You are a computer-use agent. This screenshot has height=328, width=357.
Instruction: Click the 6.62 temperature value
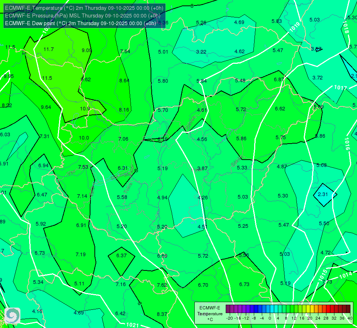280,109
